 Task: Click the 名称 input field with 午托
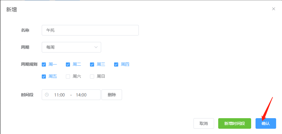point(90,30)
